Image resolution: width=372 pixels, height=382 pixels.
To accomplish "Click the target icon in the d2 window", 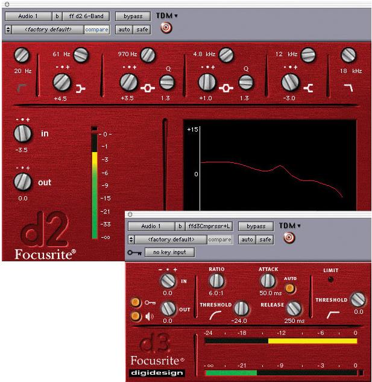I will (166, 28).
